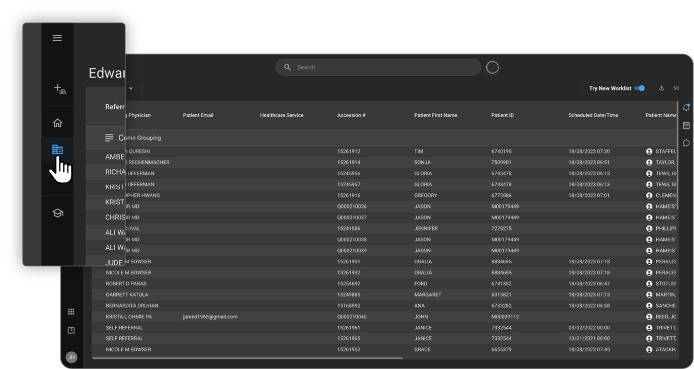The height and width of the screenshot is (369, 694).
Task: Open the chat bubble icon
Action: [686, 143]
